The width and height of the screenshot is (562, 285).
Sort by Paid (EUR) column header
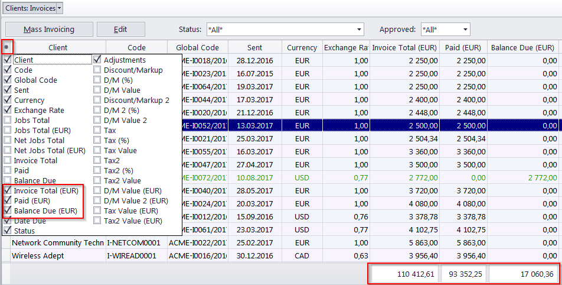click(x=463, y=47)
